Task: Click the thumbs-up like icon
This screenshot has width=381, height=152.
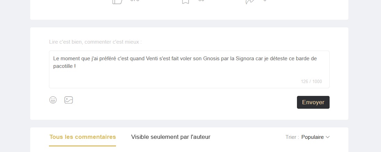Action: pos(117,2)
